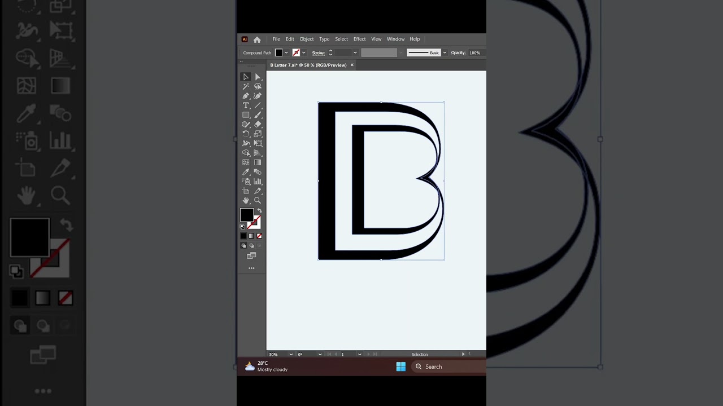Open the Edit menu
The height and width of the screenshot is (406, 723).
(x=290, y=39)
